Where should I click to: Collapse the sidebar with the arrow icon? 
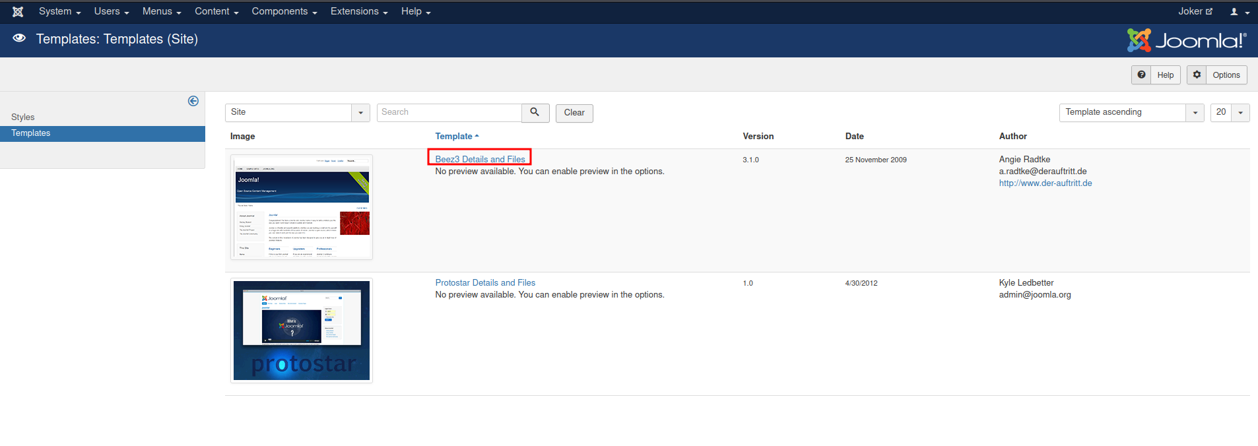click(193, 101)
